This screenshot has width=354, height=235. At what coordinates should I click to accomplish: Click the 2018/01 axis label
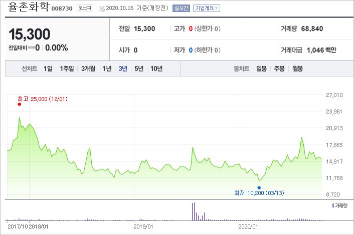click(39, 226)
